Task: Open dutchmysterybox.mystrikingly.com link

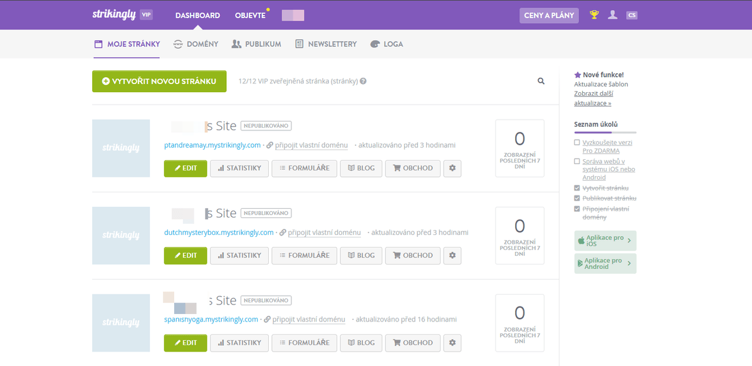Action: [x=219, y=232]
